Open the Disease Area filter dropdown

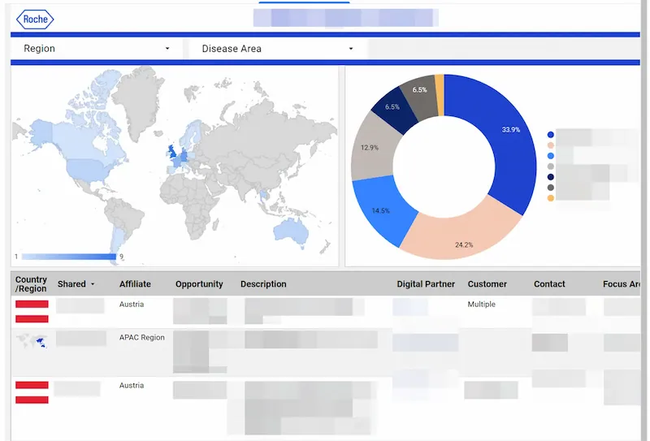click(x=276, y=49)
